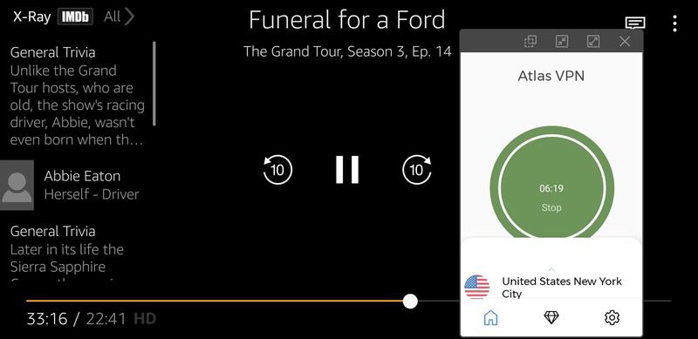Click the HD quality indicator

pos(145,319)
